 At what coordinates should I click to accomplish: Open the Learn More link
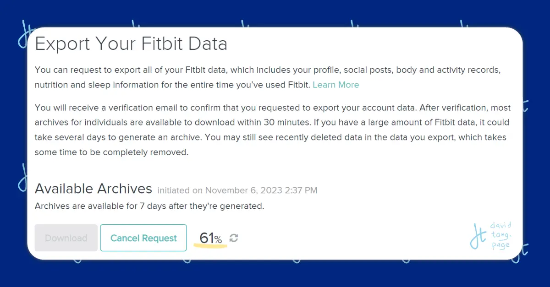click(x=335, y=85)
